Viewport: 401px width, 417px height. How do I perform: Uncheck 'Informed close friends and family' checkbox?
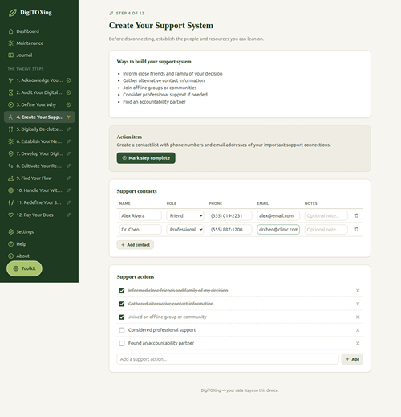tap(122, 291)
